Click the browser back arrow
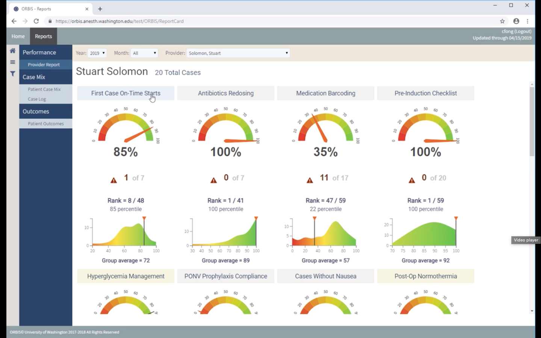 (14, 21)
